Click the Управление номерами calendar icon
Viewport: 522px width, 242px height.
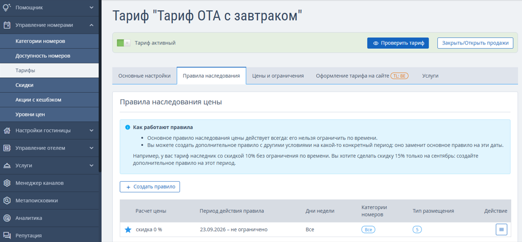pos(7,25)
